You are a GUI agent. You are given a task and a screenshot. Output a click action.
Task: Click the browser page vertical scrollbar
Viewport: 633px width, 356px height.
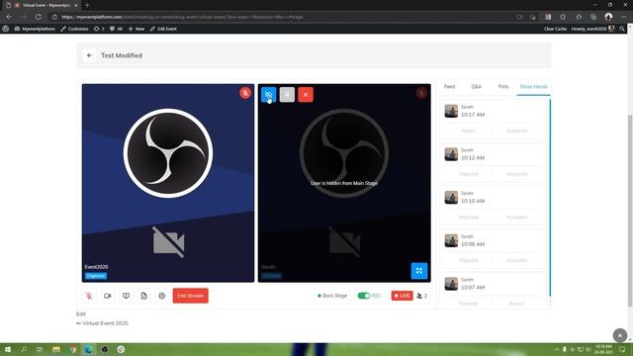coord(629,210)
